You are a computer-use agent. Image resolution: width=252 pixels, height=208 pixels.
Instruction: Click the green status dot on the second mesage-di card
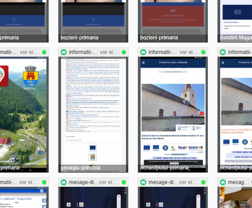coord(203,182)
